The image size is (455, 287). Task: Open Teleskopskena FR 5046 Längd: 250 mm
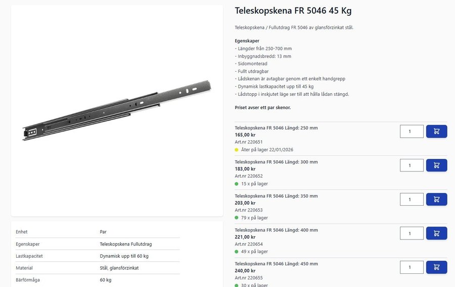pos(276,128)
